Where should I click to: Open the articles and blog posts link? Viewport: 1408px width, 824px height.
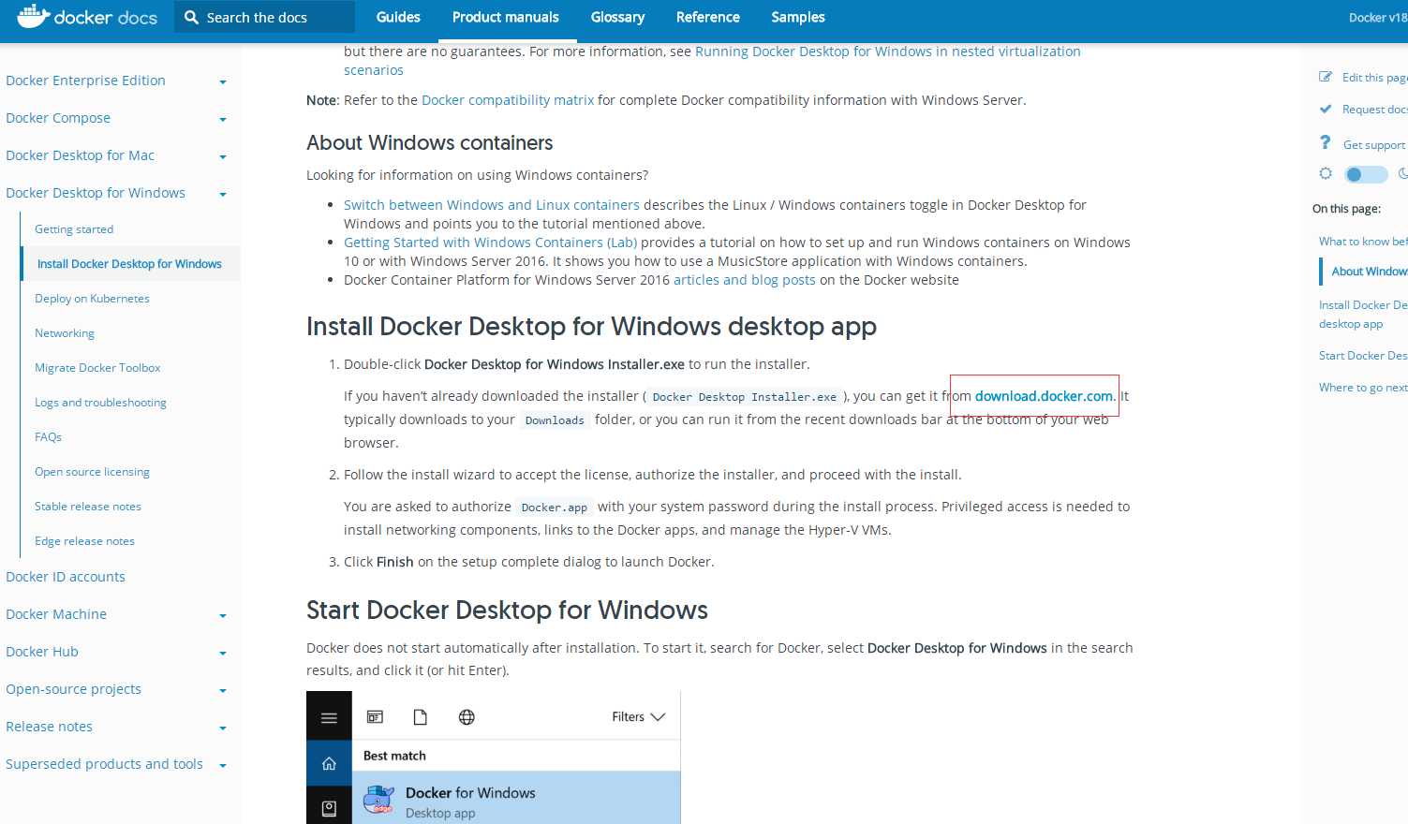click(745, 280)
